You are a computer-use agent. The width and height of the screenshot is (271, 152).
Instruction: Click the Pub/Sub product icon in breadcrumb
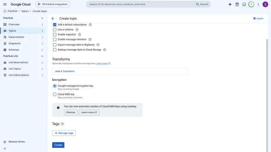(x=5, y=11)
